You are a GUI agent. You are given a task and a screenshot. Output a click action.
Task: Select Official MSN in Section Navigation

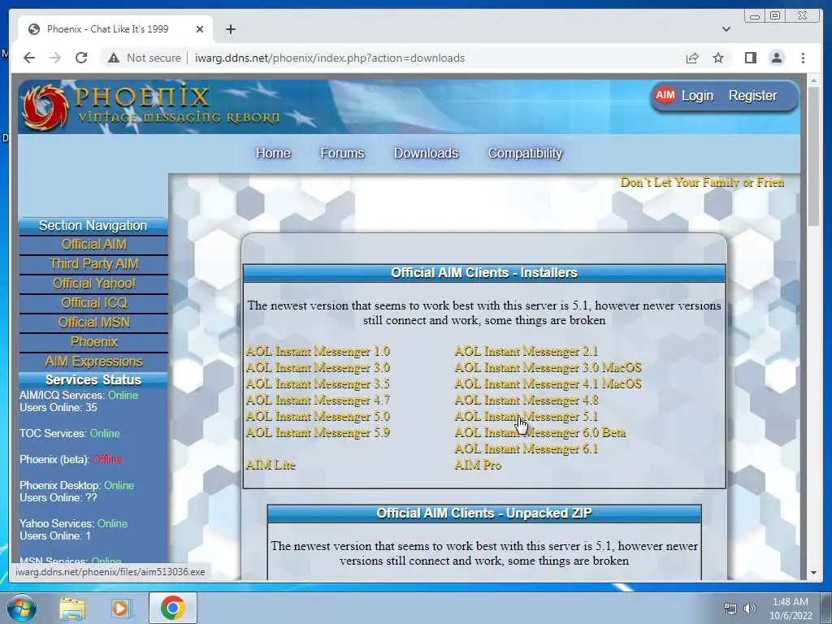tap(93, 323)
